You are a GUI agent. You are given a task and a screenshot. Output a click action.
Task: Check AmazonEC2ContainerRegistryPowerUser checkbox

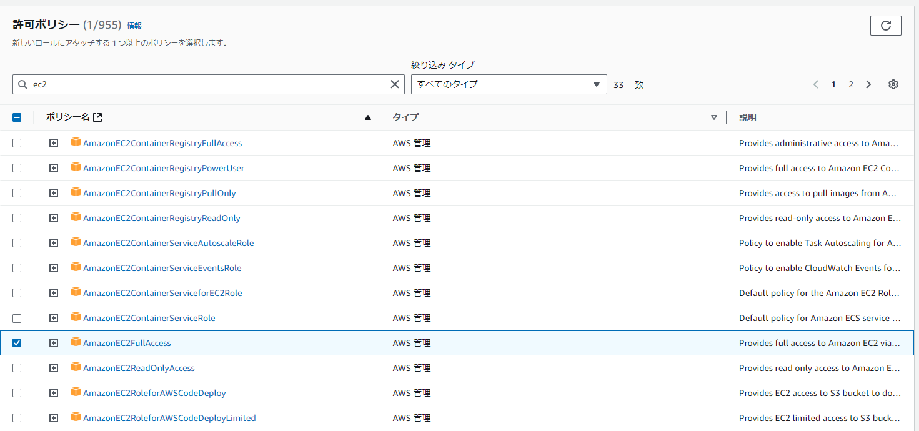(17, 168)
